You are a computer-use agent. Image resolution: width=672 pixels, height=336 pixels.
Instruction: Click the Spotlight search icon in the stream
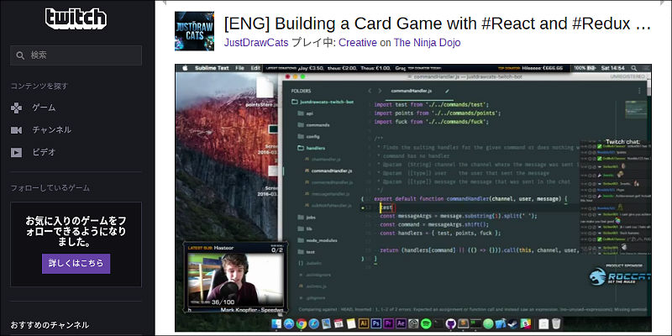pyautogui.click(x=634, y=68)
